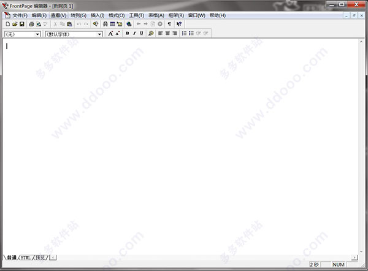Screen dimensions: 368x271
Task: Insert a FrontPage component with the robot icon
Action: click(105, 24)
